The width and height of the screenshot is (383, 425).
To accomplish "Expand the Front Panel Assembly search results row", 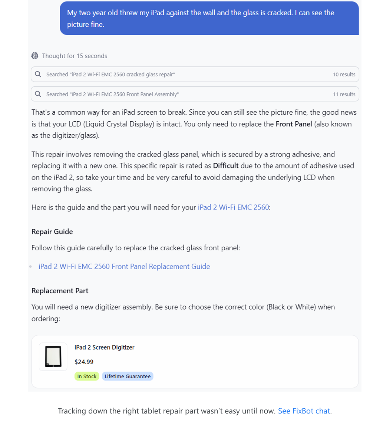I will (x=195, y=94).
